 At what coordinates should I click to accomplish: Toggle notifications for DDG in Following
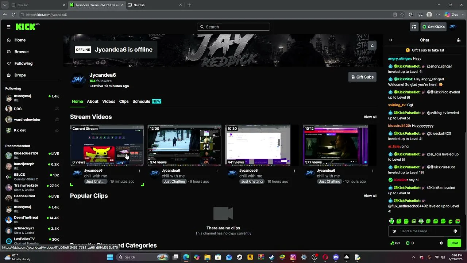tap(57, 109)
